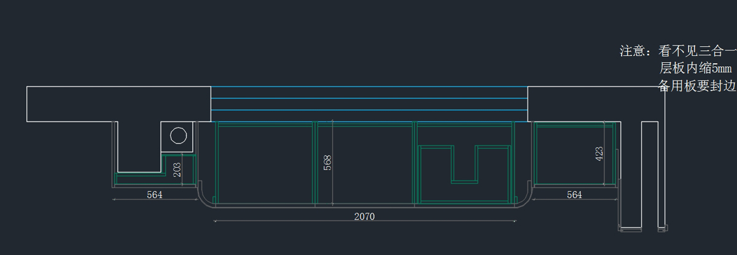
Task: Select the topmost cyan horizontal line
Action: tap(368, 87)
